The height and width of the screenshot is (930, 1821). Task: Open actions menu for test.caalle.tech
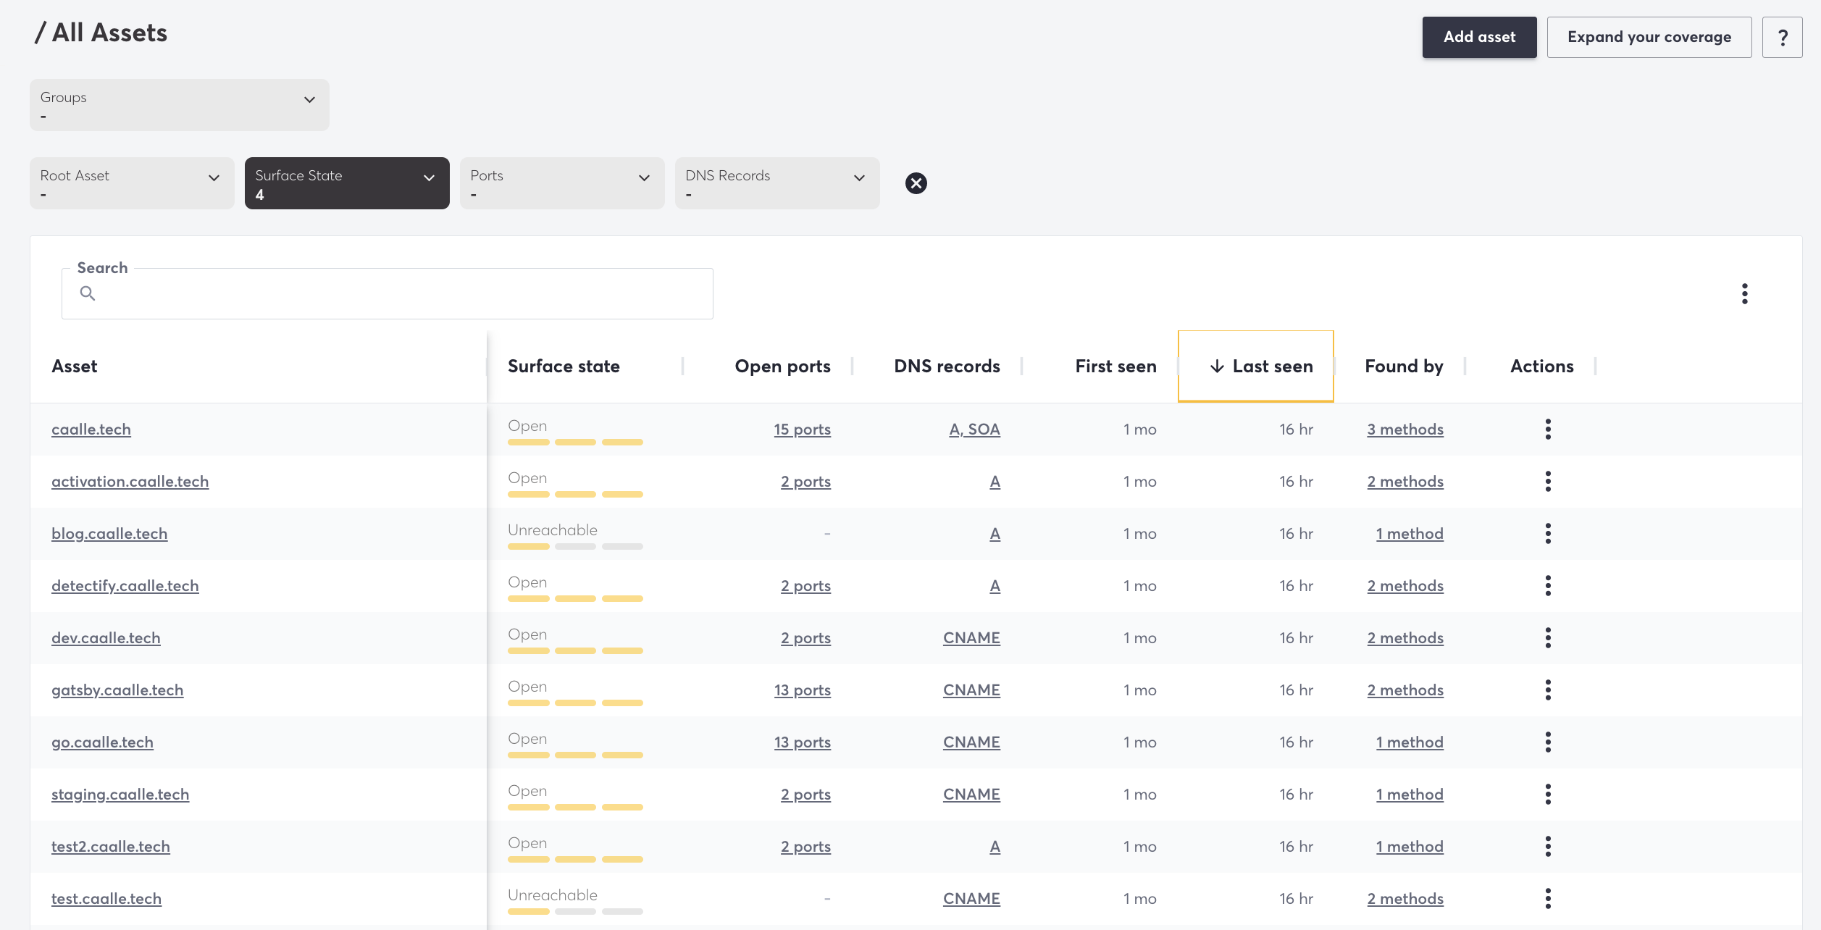[x=1548, y=898]
